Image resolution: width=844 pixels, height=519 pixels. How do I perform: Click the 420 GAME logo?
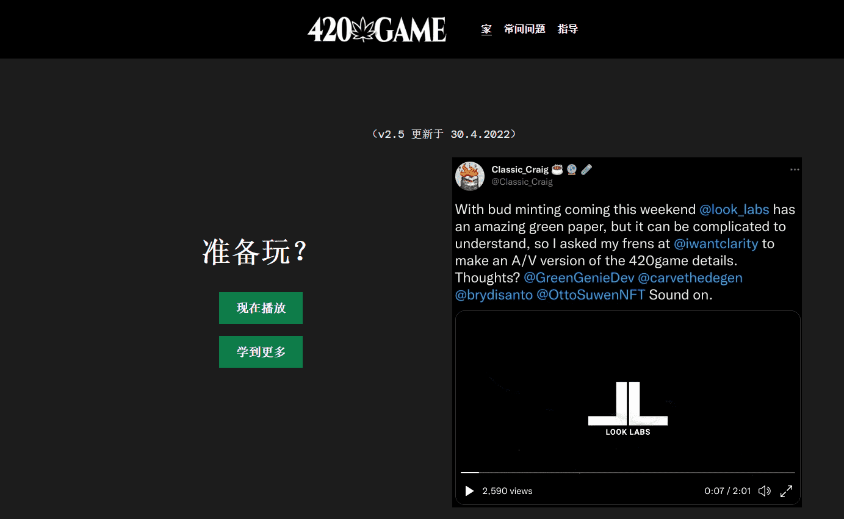tap(377, 29)
